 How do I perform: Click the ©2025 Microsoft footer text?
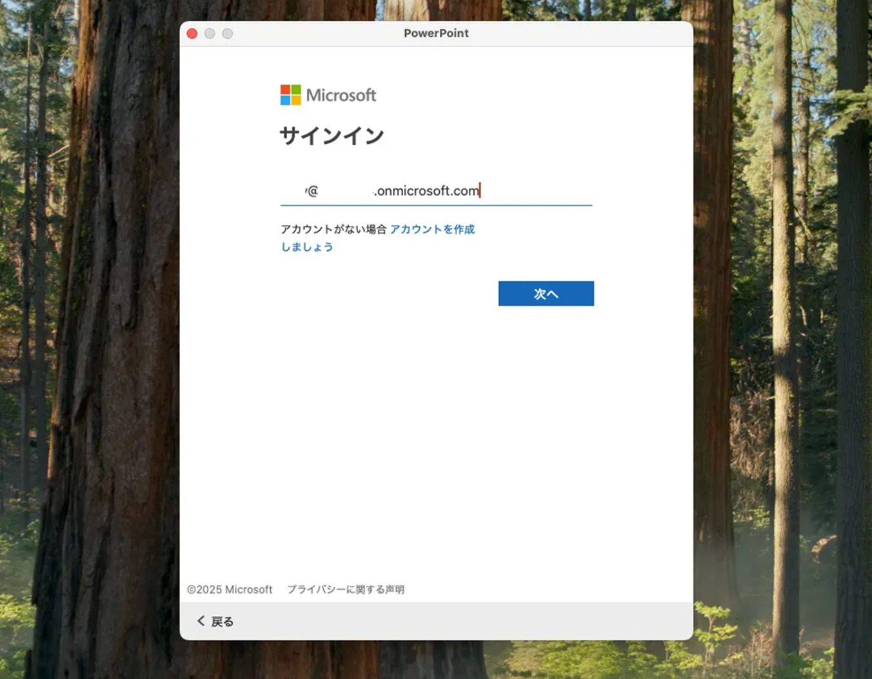point(230,589)
